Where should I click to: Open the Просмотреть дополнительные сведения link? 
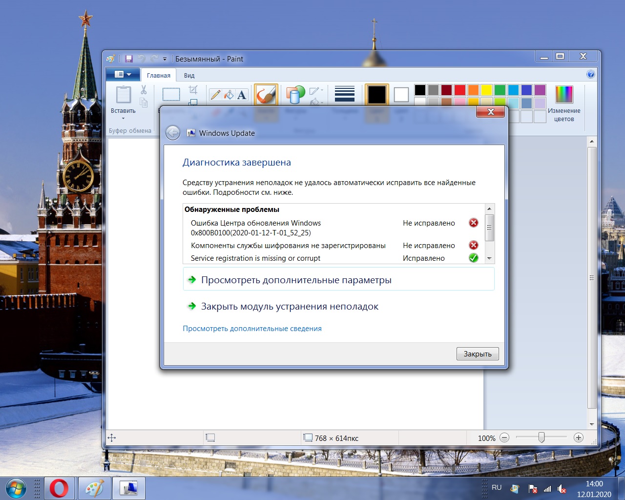pos(252,329)
